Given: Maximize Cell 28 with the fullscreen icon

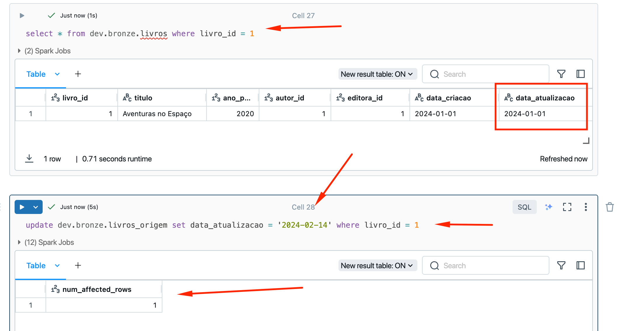Looking at the screenshot, I should [567, 207].
